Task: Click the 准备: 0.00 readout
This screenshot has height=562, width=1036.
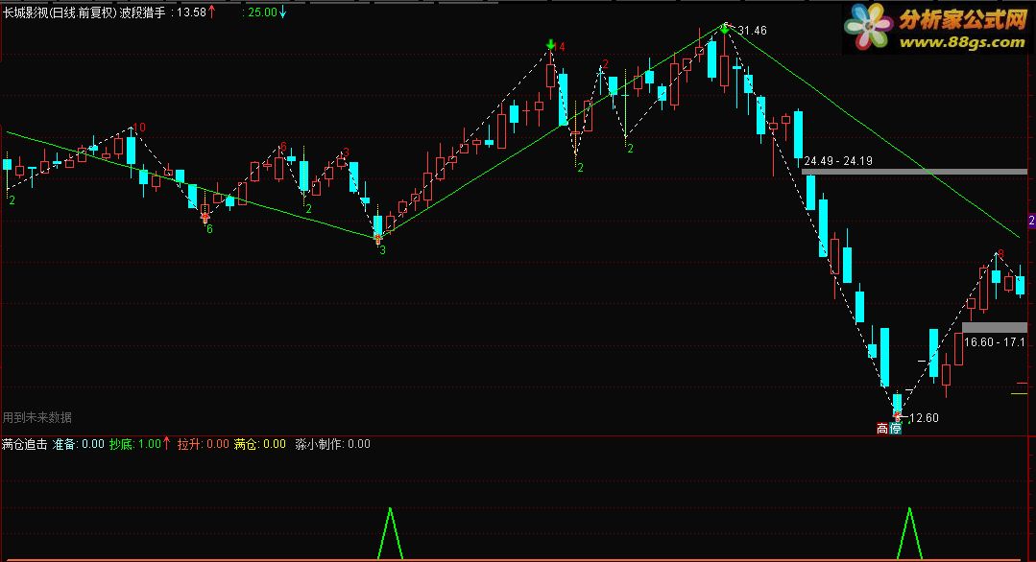Action: pos(79,444)
